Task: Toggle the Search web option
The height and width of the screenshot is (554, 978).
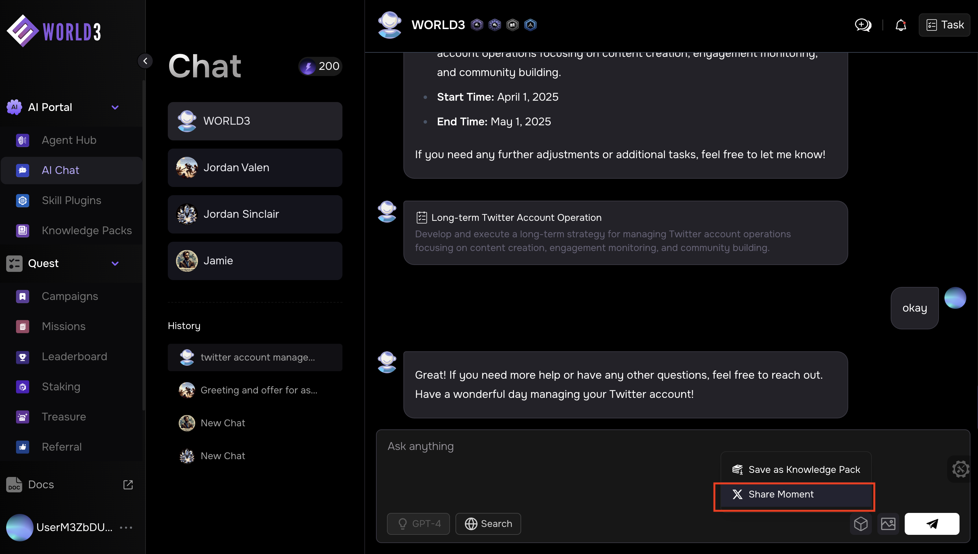Action: click(x=488, y=524)
